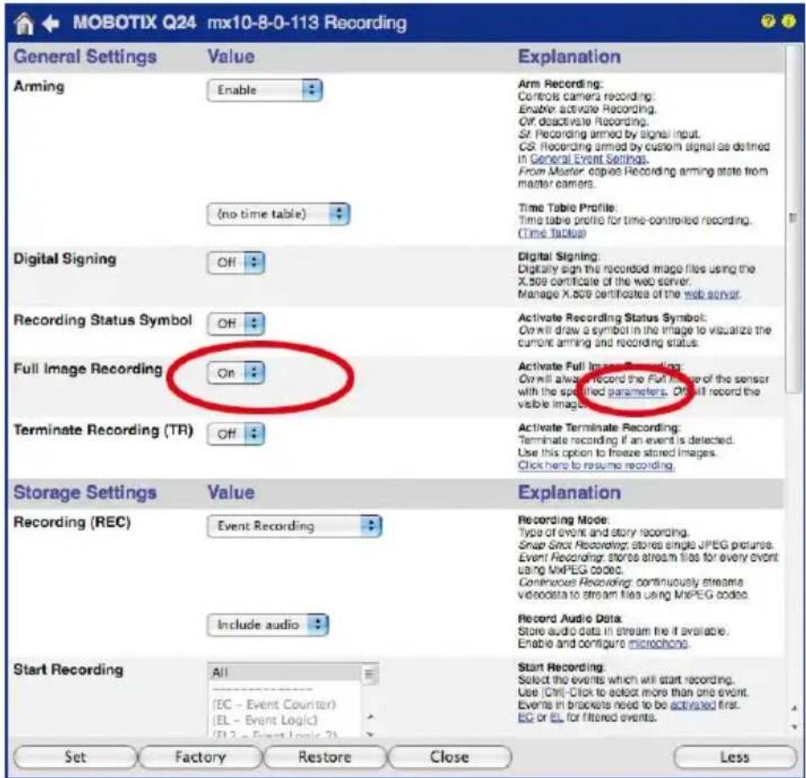
Task: Select EC – Event Counter list entry
Action: (274, 704)
